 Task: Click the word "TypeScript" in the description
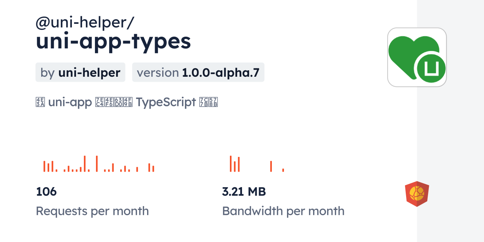tap(165, 102)
